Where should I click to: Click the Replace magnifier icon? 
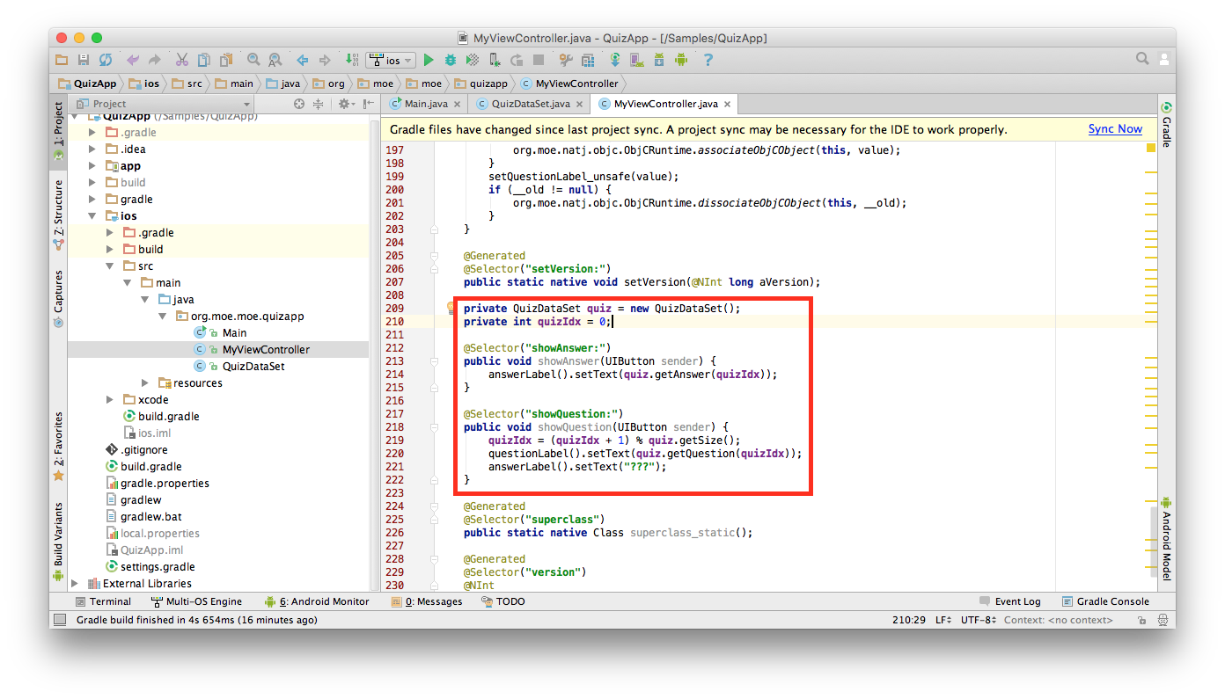coord(275,60)
